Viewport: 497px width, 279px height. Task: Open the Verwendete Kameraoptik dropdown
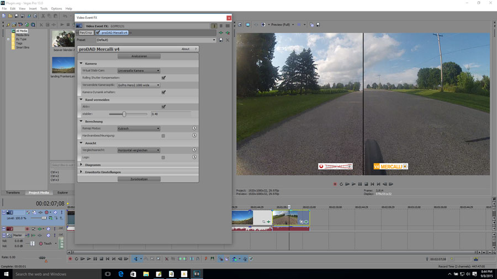click(139, 85)
